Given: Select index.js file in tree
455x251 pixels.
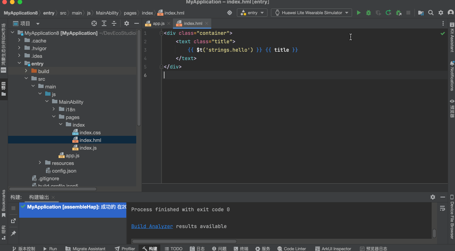Looking at the screenshot, I should click(x=88, y=148).
